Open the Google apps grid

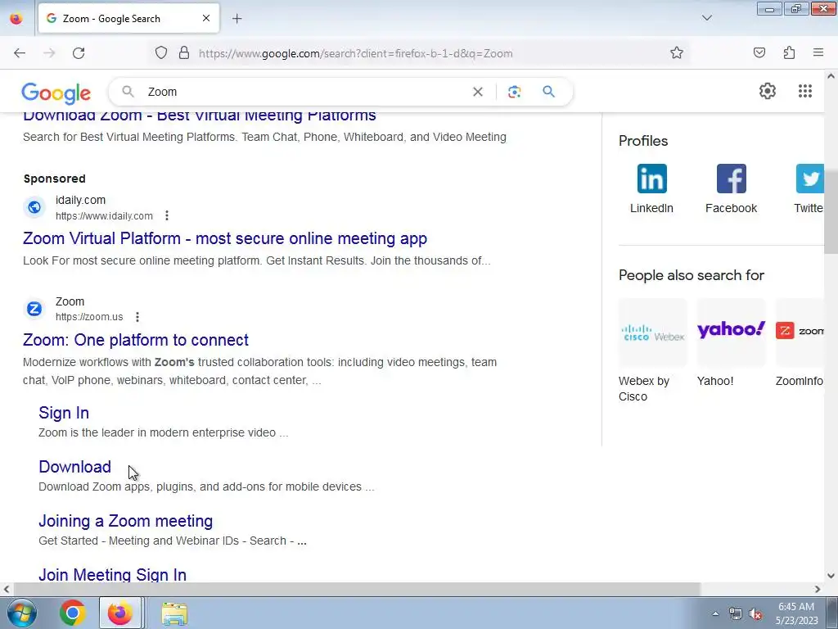point(805,91)
